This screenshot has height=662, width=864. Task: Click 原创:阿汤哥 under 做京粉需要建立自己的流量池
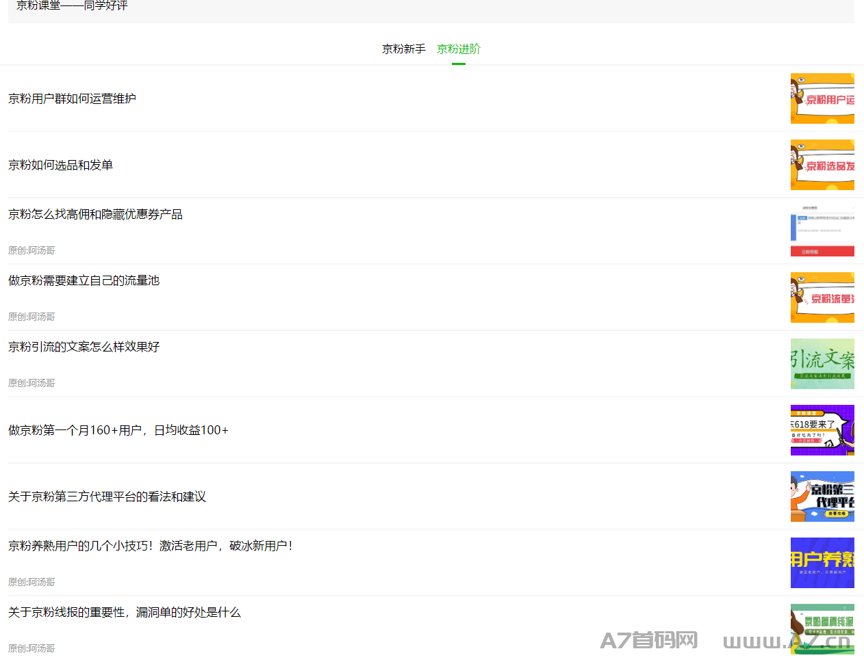pos(31,317)
